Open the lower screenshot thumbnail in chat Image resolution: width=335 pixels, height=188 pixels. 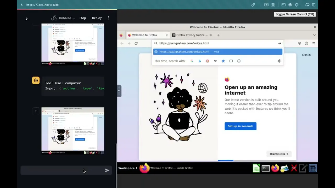73,131
